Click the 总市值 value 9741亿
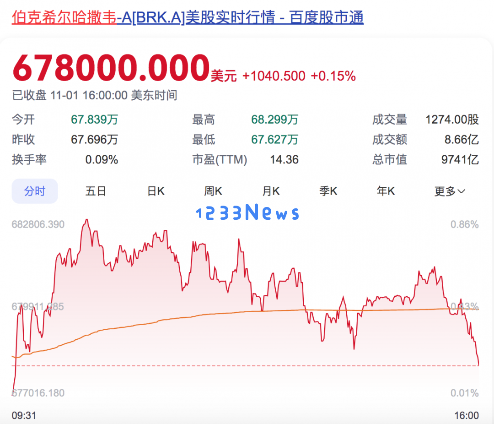Screen dimensions: 494x424 point(460,160)
